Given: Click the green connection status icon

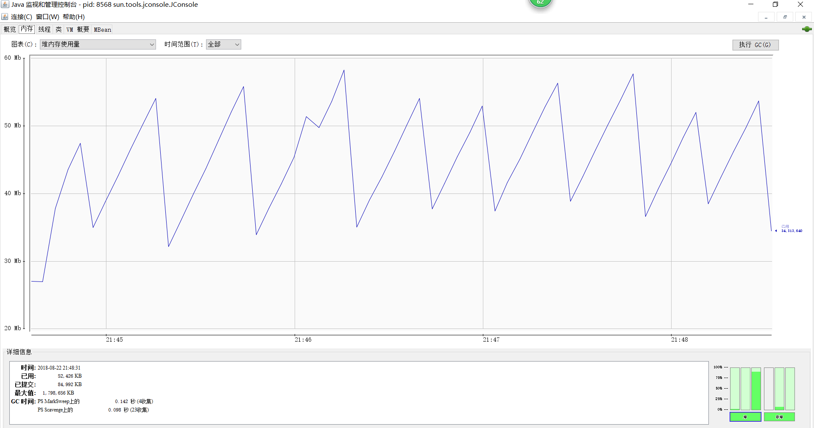Looking at the screenshot, I should pos(806,29).
